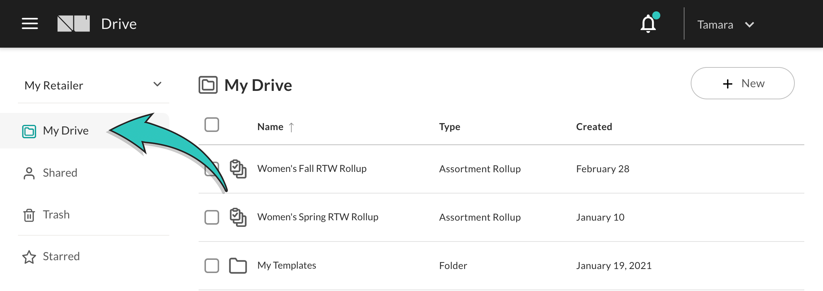Click Women's Spring RTW Rollup assortment icon
The height and width of the screenshot is (291, 823).
(238, 217)
